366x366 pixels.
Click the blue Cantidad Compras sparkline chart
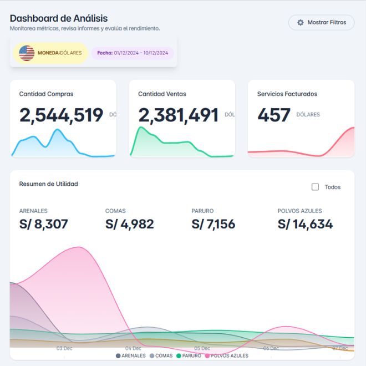pyautogui.click(x=55, y=143)
